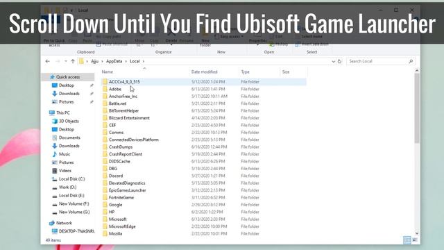Click the Microsoft folder name
444x250 pixels.
pos(117,219)
